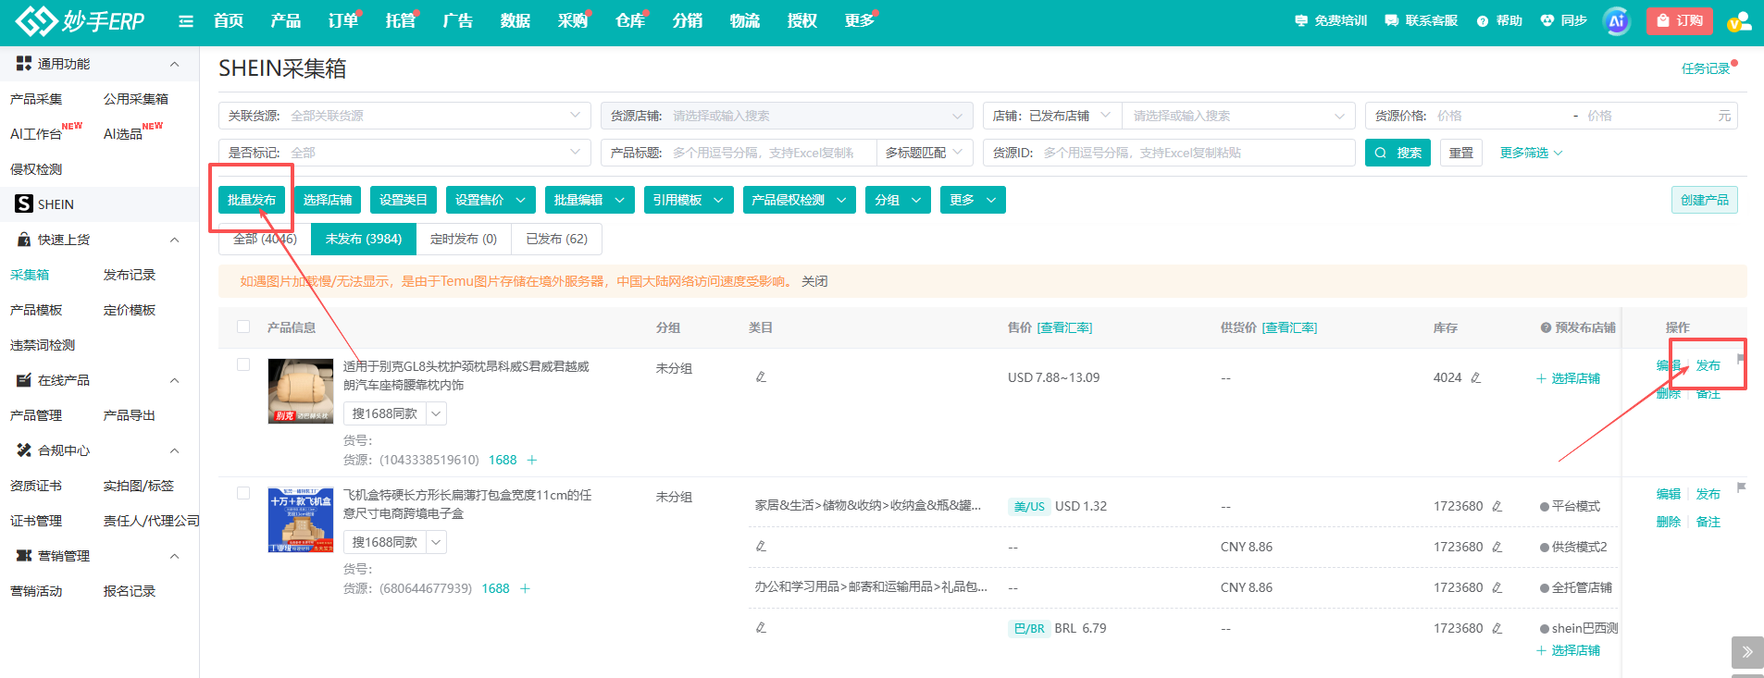Image resolution: width=1764 pixels, height=678 pixels.
Task: Click the SHEIN S logo in sidebar
Action: (24, 203)
